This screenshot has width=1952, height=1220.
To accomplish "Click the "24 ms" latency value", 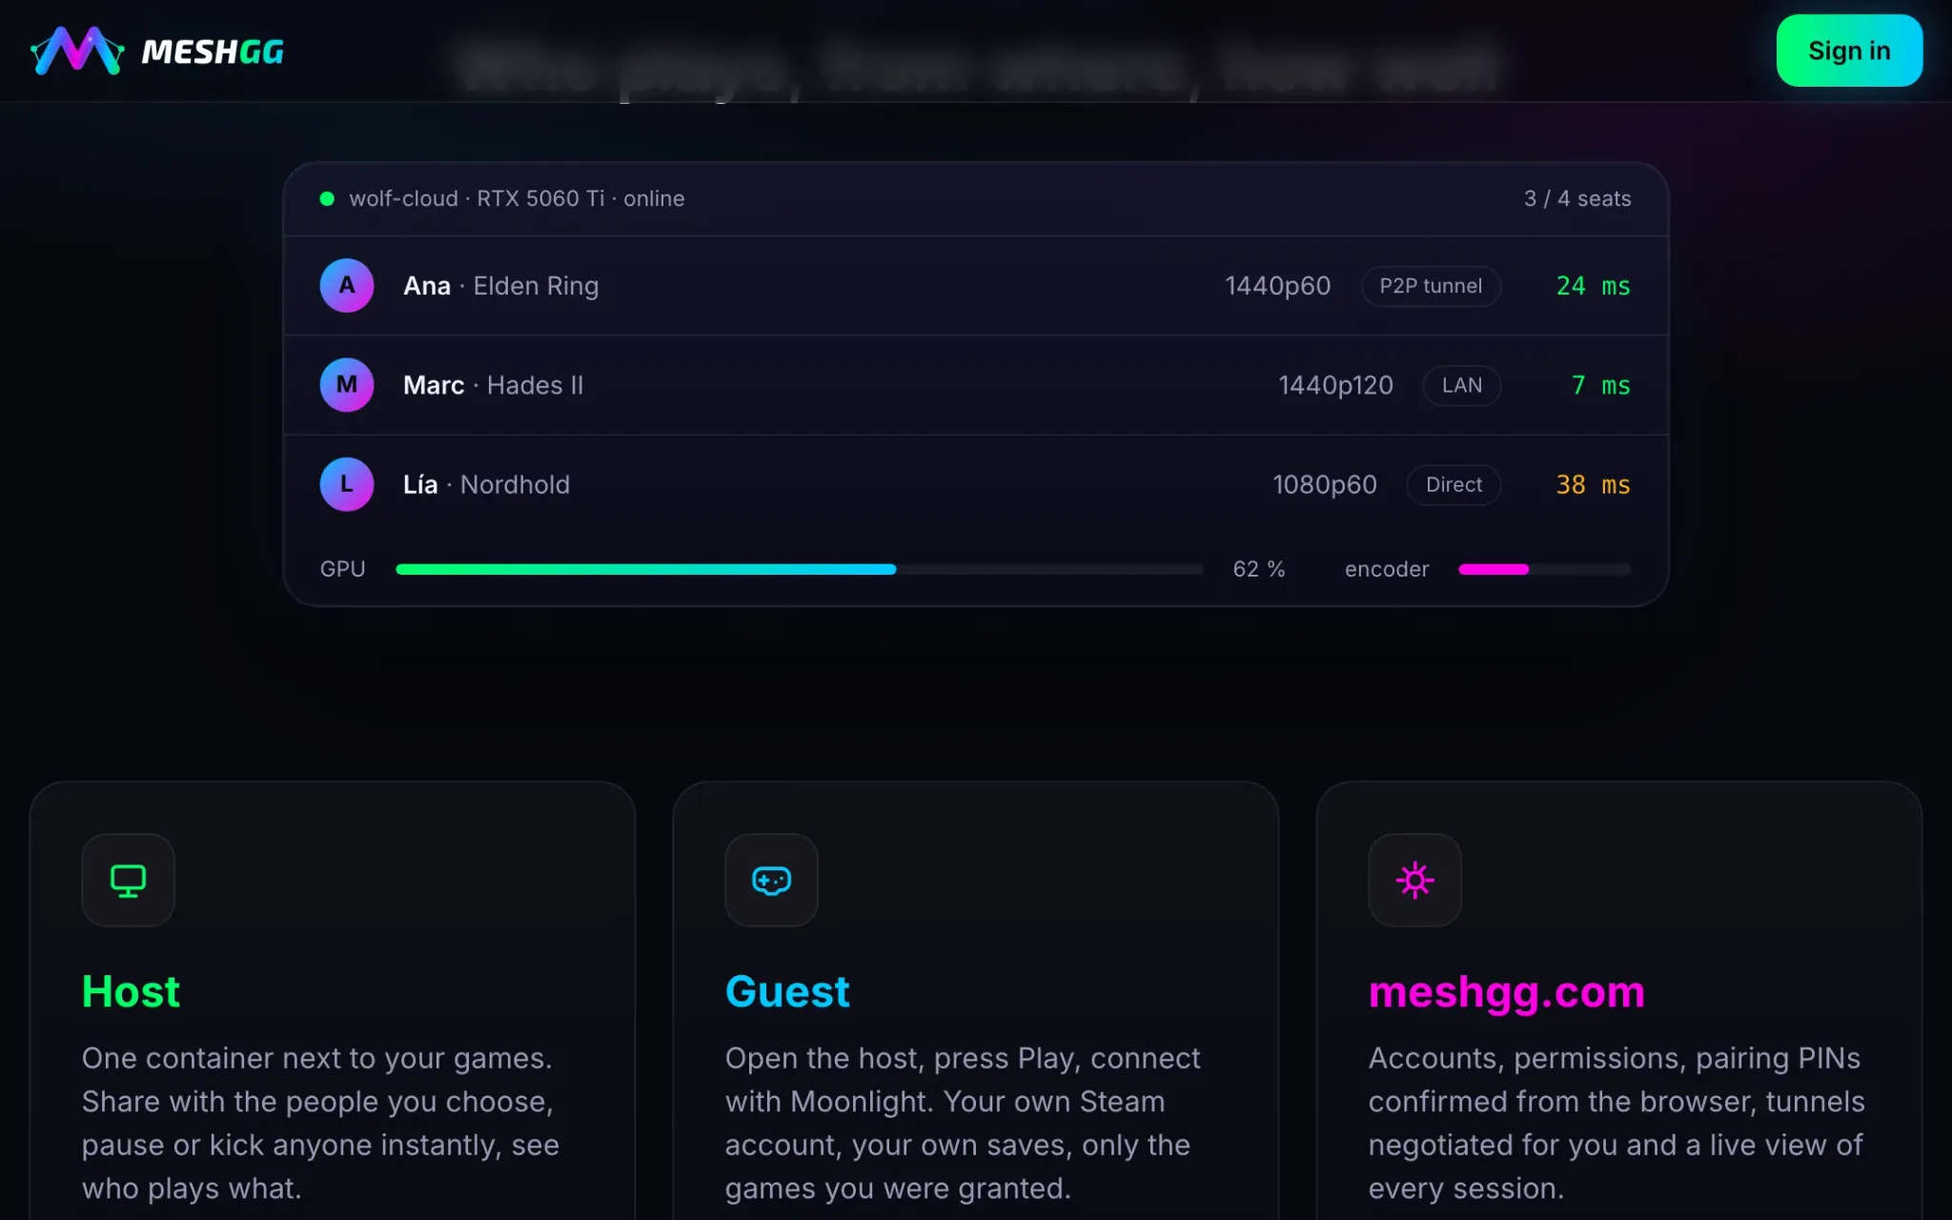I will click(x=1593, y=286).
